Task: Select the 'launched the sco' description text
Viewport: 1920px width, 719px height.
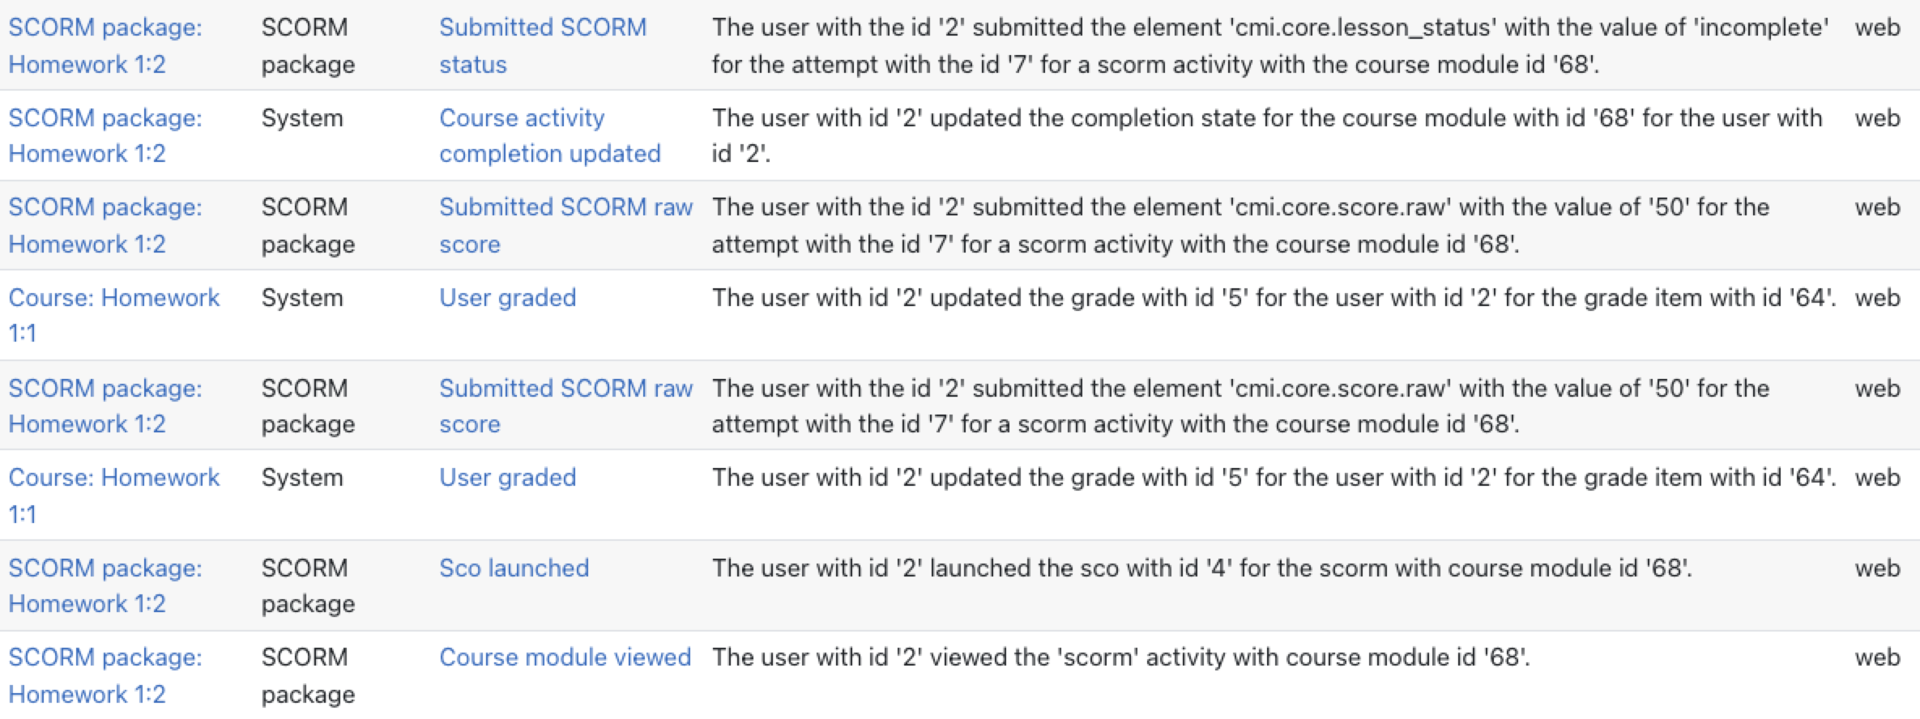Action: [1201, 568]
